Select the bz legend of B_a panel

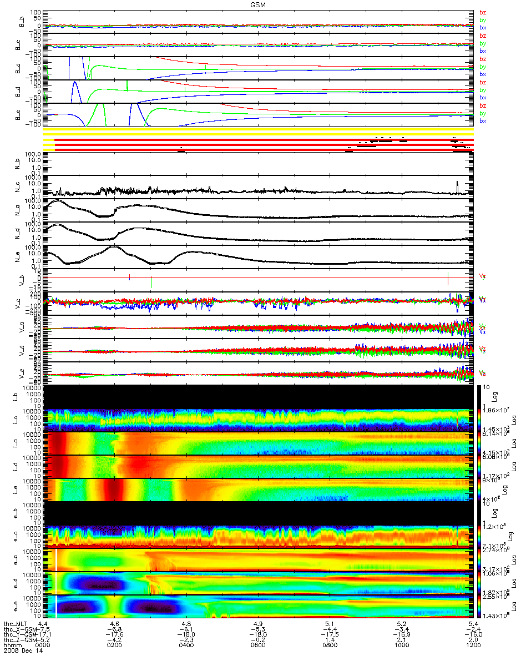click(x=483, y=59)
